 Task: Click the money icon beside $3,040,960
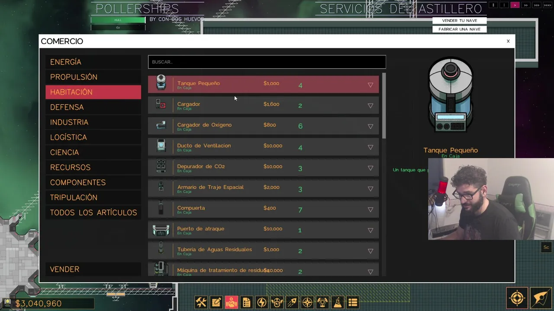coord(8,303)
